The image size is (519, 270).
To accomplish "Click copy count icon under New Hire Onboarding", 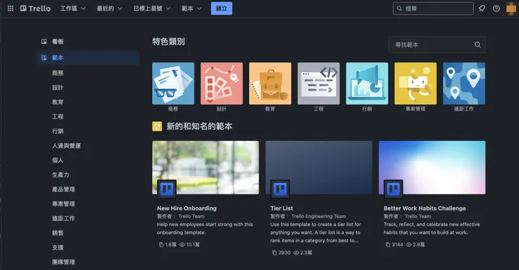I will tap(161, 245).
